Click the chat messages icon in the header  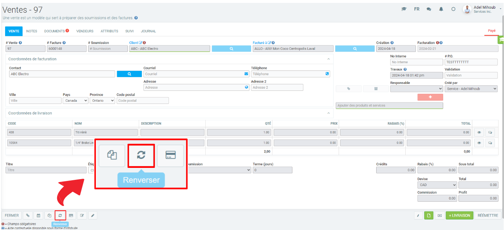click(429, 9)
